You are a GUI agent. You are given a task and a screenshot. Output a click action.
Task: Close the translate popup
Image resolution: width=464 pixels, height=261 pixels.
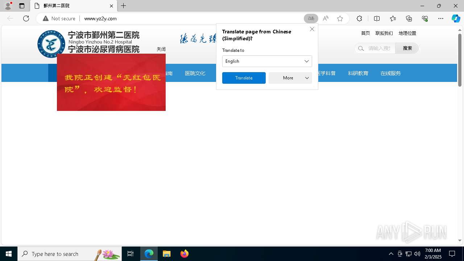[312, 29]
